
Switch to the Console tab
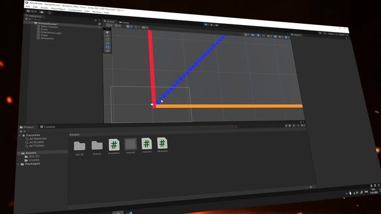pyautogui.click(x=48, y=127)
